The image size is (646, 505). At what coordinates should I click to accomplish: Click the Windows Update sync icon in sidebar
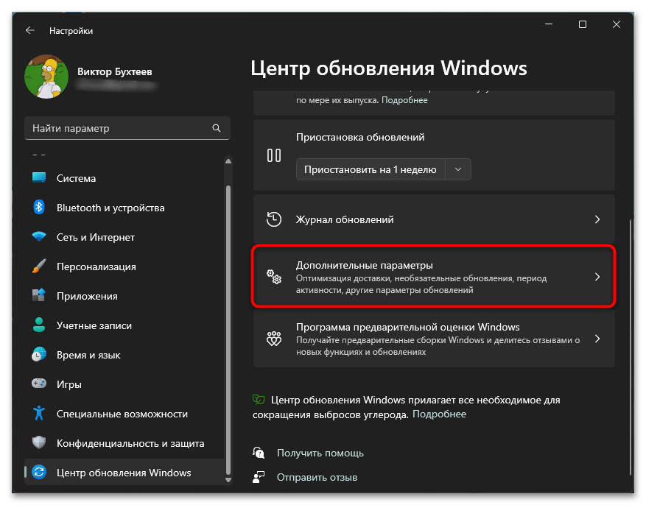click(39, 472)
